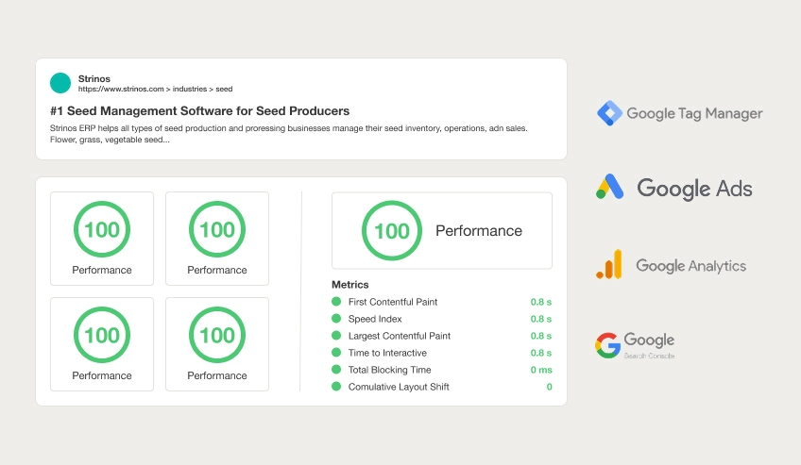Image resolution: width=801 pixels, height=465 pixels.
Task: Click the Metrics heading
Action: 349,285
